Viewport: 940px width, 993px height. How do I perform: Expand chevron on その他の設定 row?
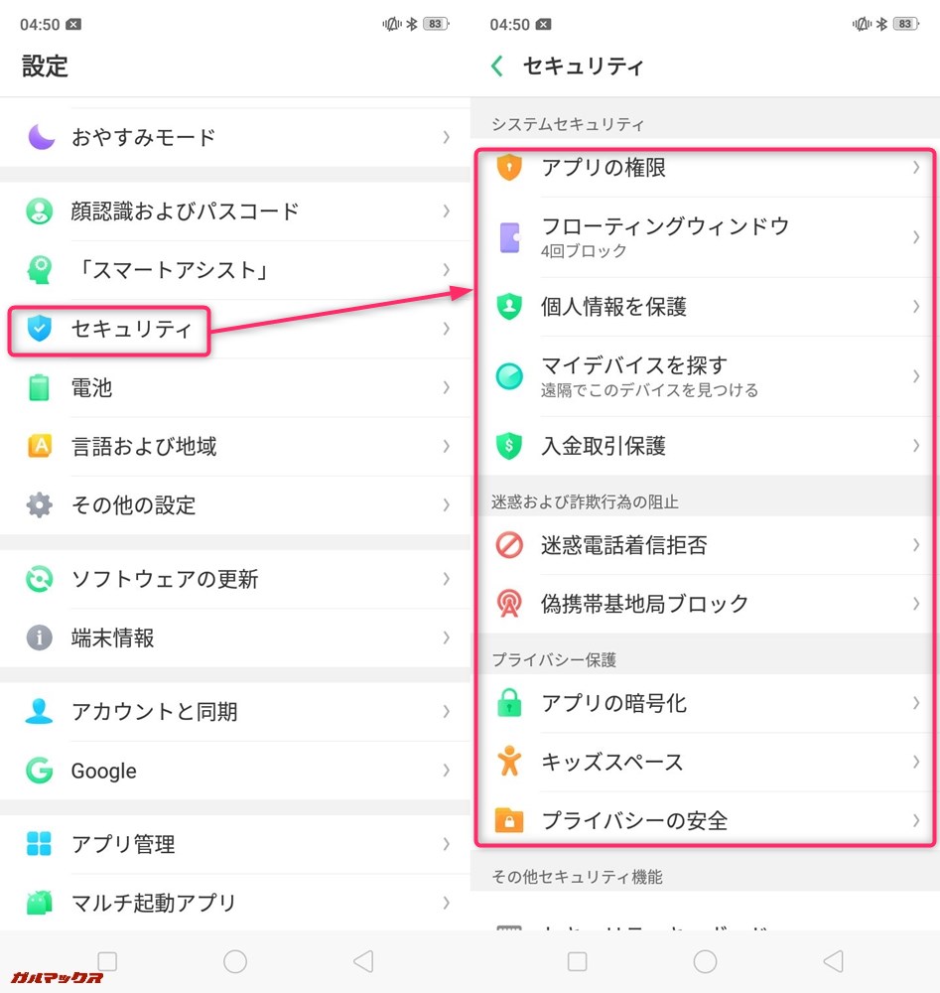pyautogui.click(x=446, y=504)
